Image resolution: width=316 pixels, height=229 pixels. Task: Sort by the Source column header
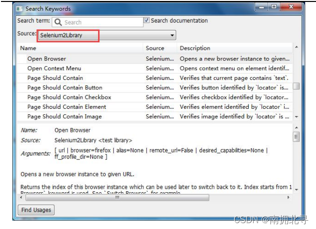(x=160, y=48)
